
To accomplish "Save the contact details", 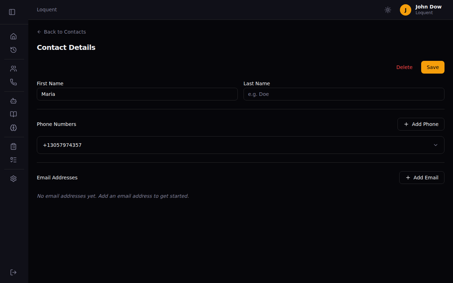I will click(432, 67).
